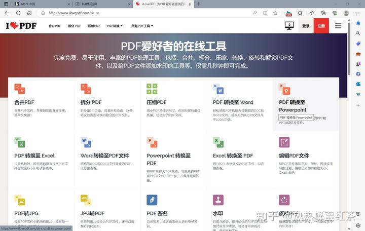Go to browser home page icon
Viewport: 365px width, 231px height.
pyautogui.click(x=29, y=13)
